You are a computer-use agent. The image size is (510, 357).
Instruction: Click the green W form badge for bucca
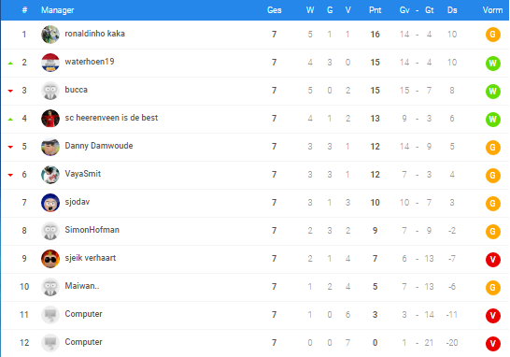pyautogui.click(x=493, y=92)
